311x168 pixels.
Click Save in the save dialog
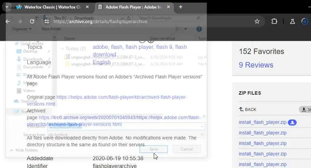click(x=153, y=149)
